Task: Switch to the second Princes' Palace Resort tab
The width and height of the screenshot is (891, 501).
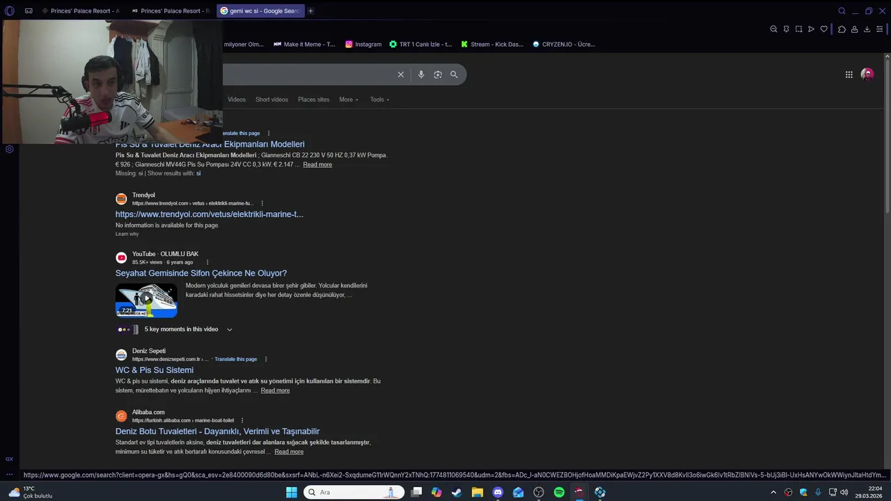Action: click(x=171, y=10)
